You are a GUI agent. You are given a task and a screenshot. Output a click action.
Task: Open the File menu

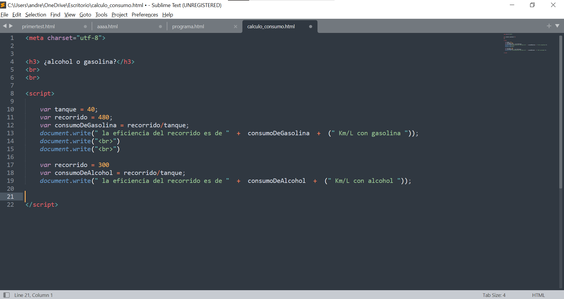point(4,15)
